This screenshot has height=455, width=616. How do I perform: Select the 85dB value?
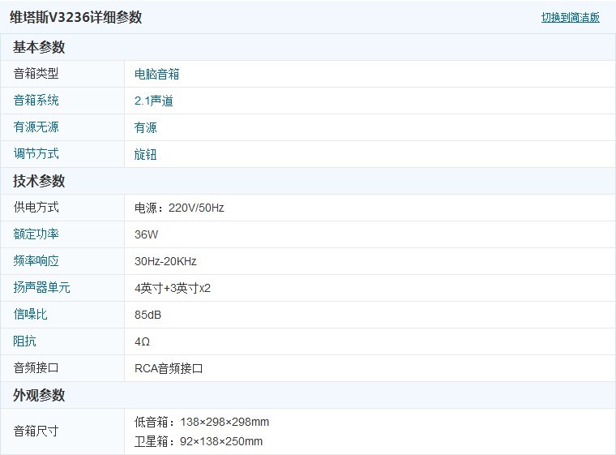(x=148, y=315)
